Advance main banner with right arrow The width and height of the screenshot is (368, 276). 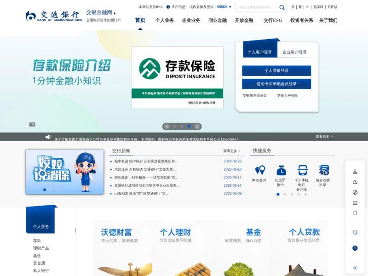197,126
